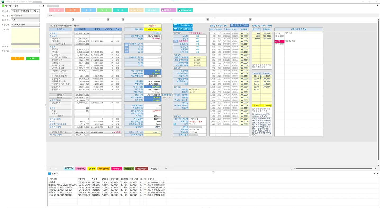Switch to the 중내역 sheet tab
The width and height of the screenshot is (380, 208).
click(92, 169)
